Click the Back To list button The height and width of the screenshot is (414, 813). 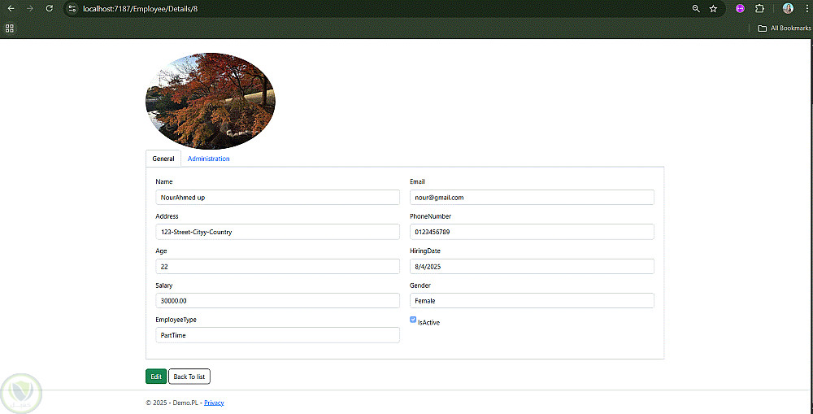pos(189,377)
